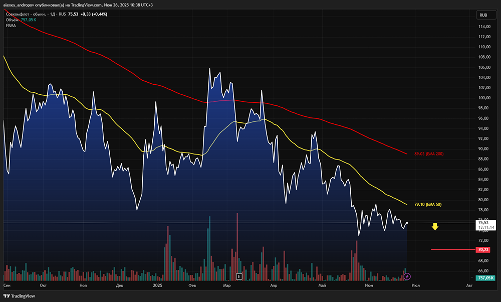Screen dimensions: 501x302
Task: Click the earnings "E" marker on the timeline
Action: (x=239, y=276)
